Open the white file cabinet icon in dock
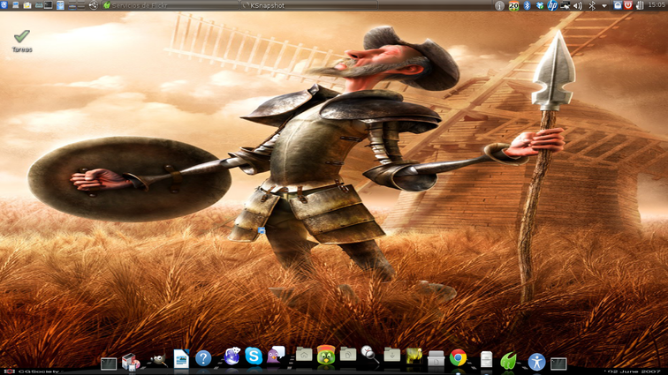668x375 pixels. 487,360
